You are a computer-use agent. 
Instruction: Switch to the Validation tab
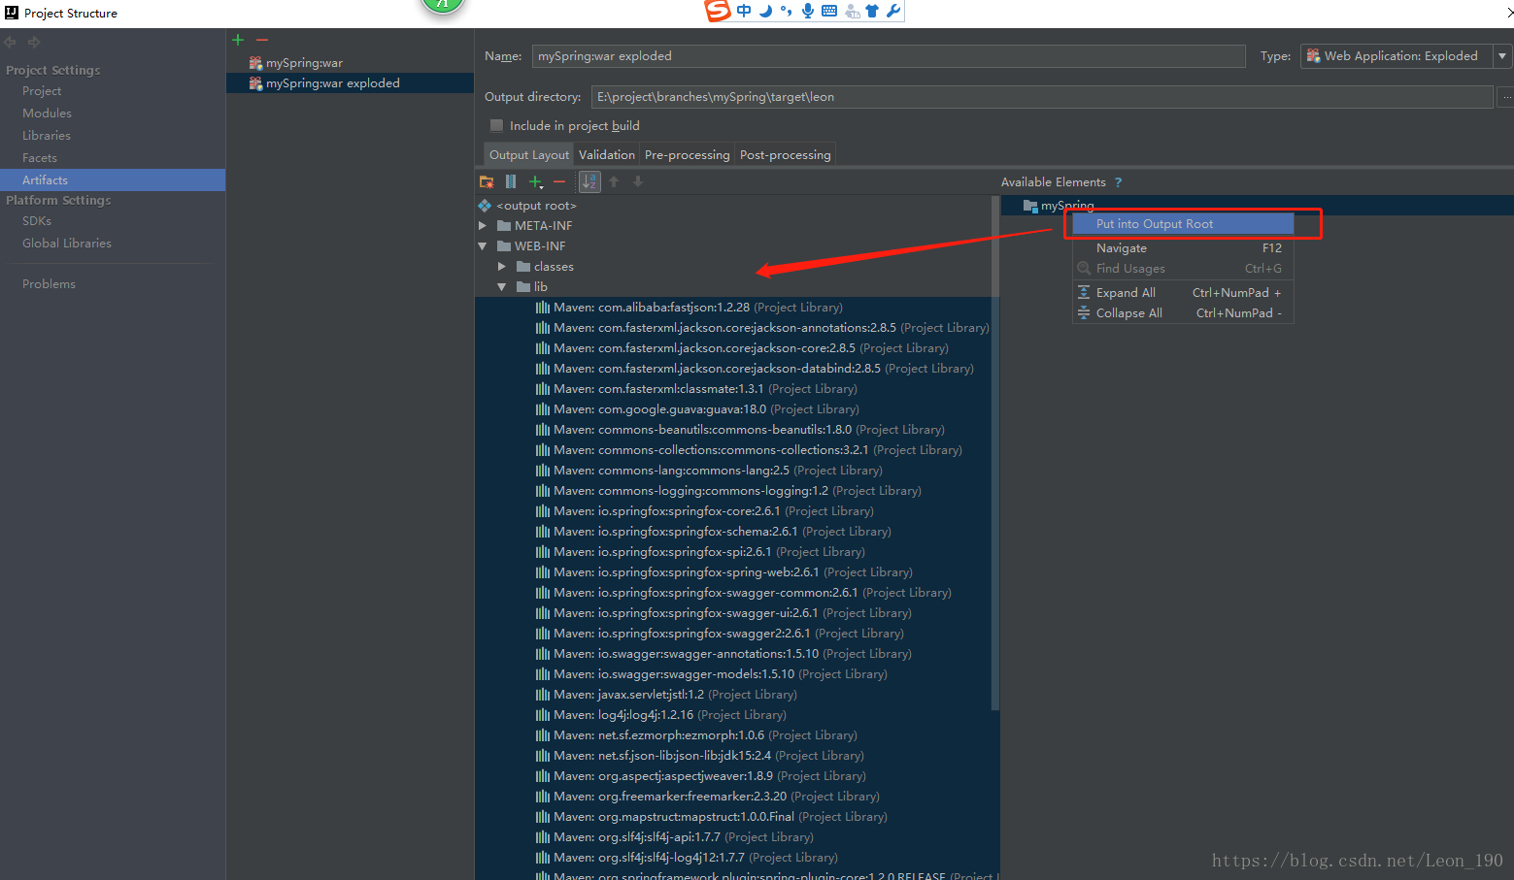[x=607, y=155]
